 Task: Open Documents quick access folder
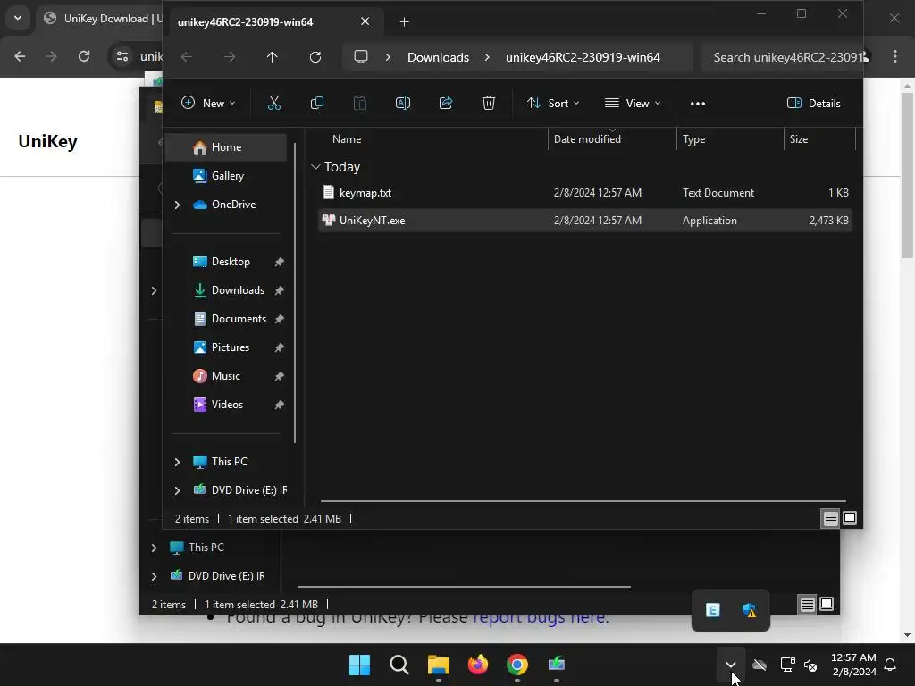pyautogui.click(x=238, y=319)
